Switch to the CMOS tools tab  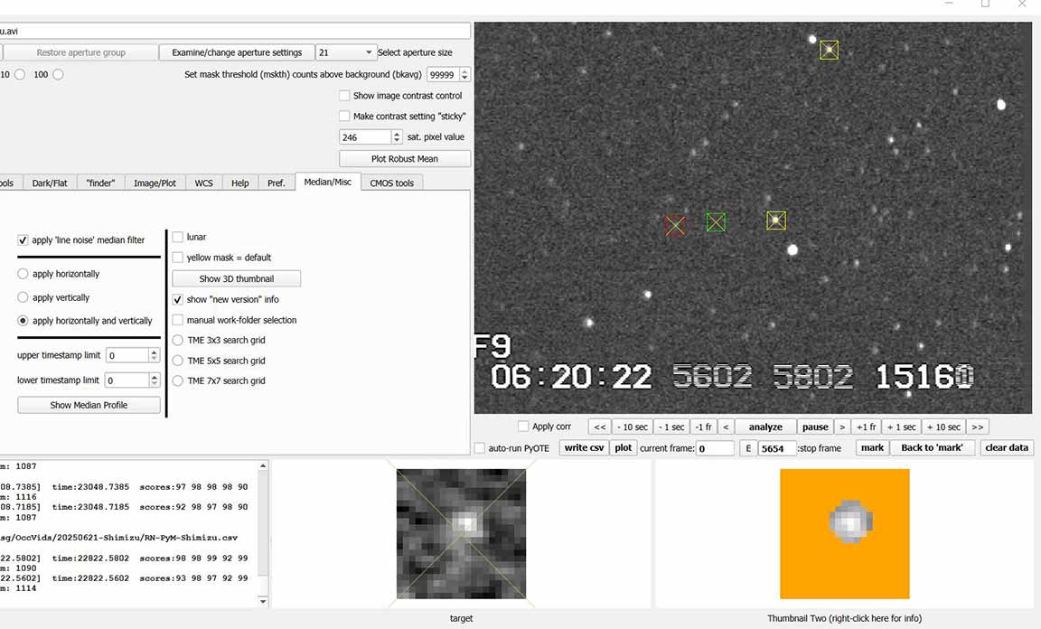[x=391, y=183]
